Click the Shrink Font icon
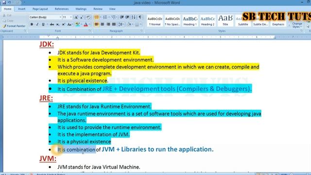 coord(82,17)
